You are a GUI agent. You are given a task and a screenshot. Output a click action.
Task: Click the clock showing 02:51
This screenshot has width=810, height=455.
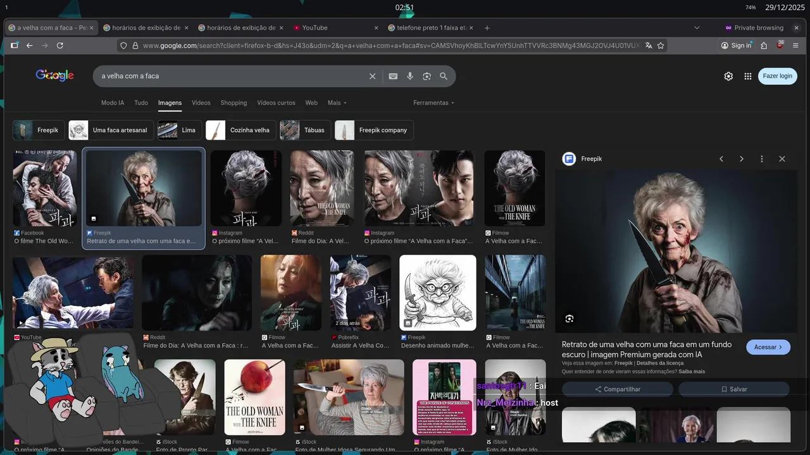coord(405,8)
